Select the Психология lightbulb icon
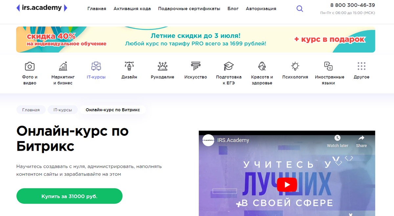Image resolution: width=394 pixels, height=216 pixels. pyautogui.click(x=295, y=66)
